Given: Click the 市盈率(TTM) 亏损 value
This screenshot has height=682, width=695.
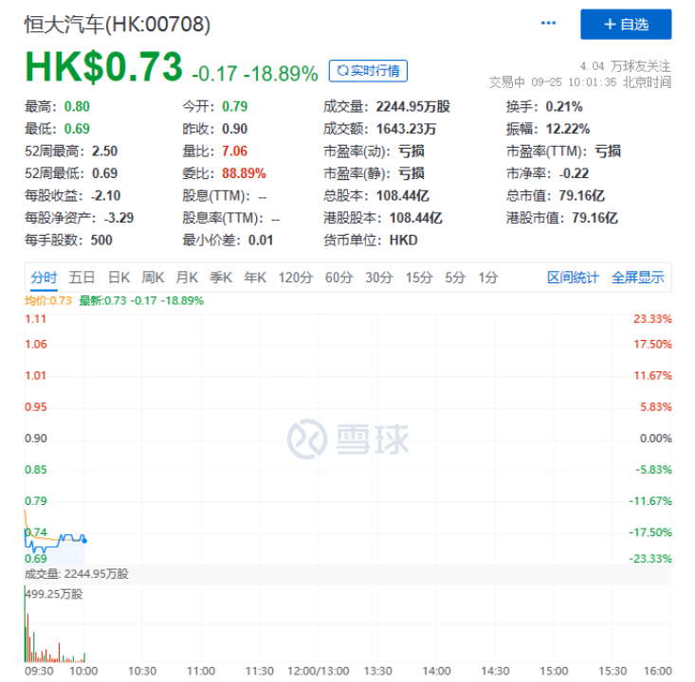Looking at the screenshot, I should 607,151.
